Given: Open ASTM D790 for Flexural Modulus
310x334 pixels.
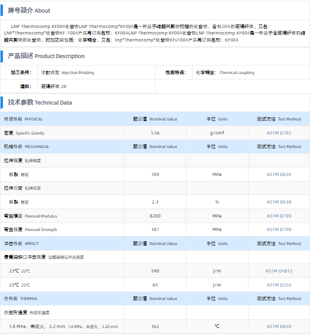Looking at the screenshot, I should (x=278, y=216).
